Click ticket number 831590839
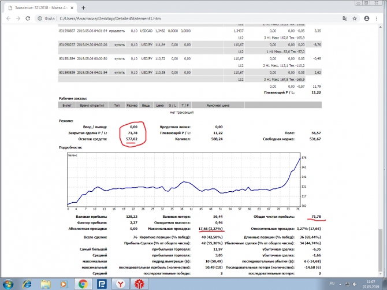 (x=67, y=73)
